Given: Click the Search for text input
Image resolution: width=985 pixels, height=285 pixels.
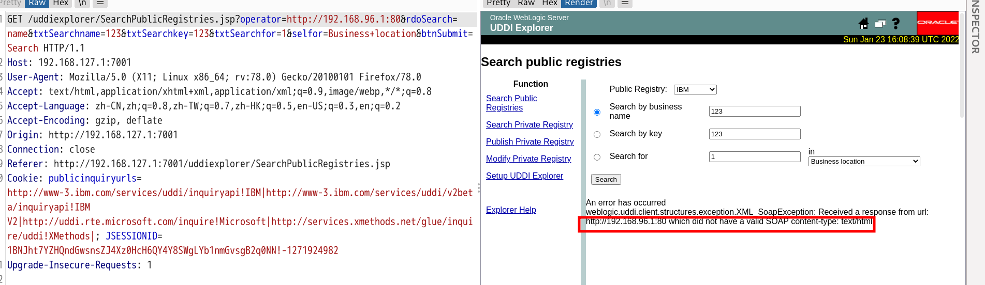Looking at the screenshot, I should pyautogui.click(x=755, y=156).
